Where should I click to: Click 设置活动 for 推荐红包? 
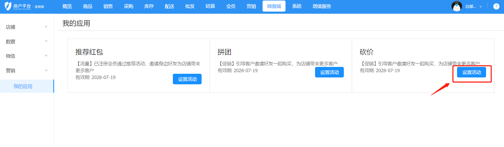click(187, 79)
